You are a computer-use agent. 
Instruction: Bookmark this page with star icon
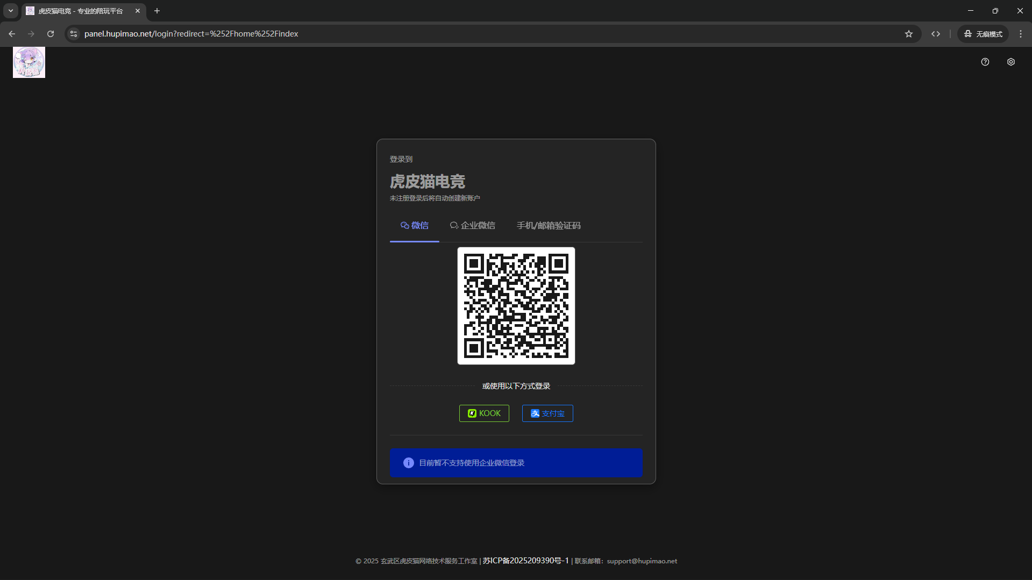[908, 34]
